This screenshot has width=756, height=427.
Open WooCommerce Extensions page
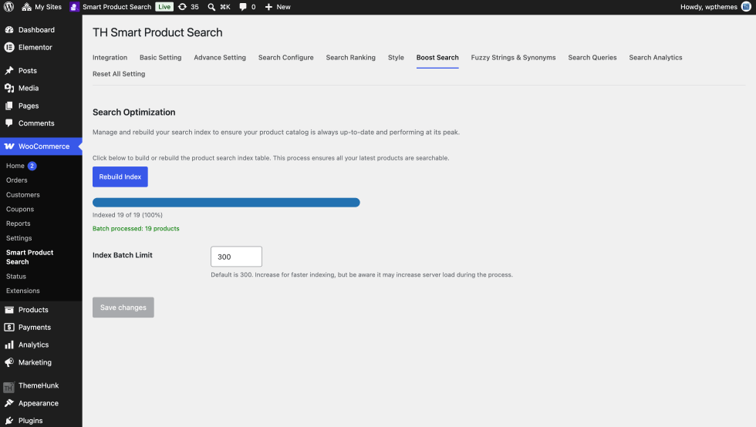(x=23, y=291)
